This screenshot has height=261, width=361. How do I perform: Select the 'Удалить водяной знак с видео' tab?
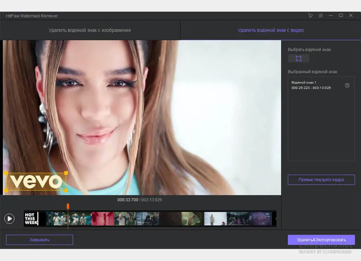[x=270, y=30]
